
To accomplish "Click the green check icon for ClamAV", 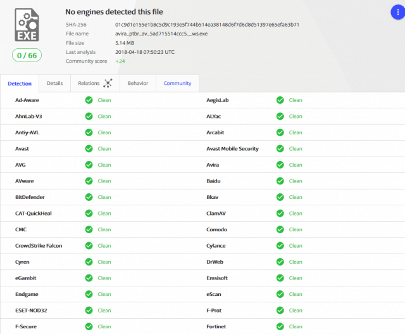I will pos(280,214).
